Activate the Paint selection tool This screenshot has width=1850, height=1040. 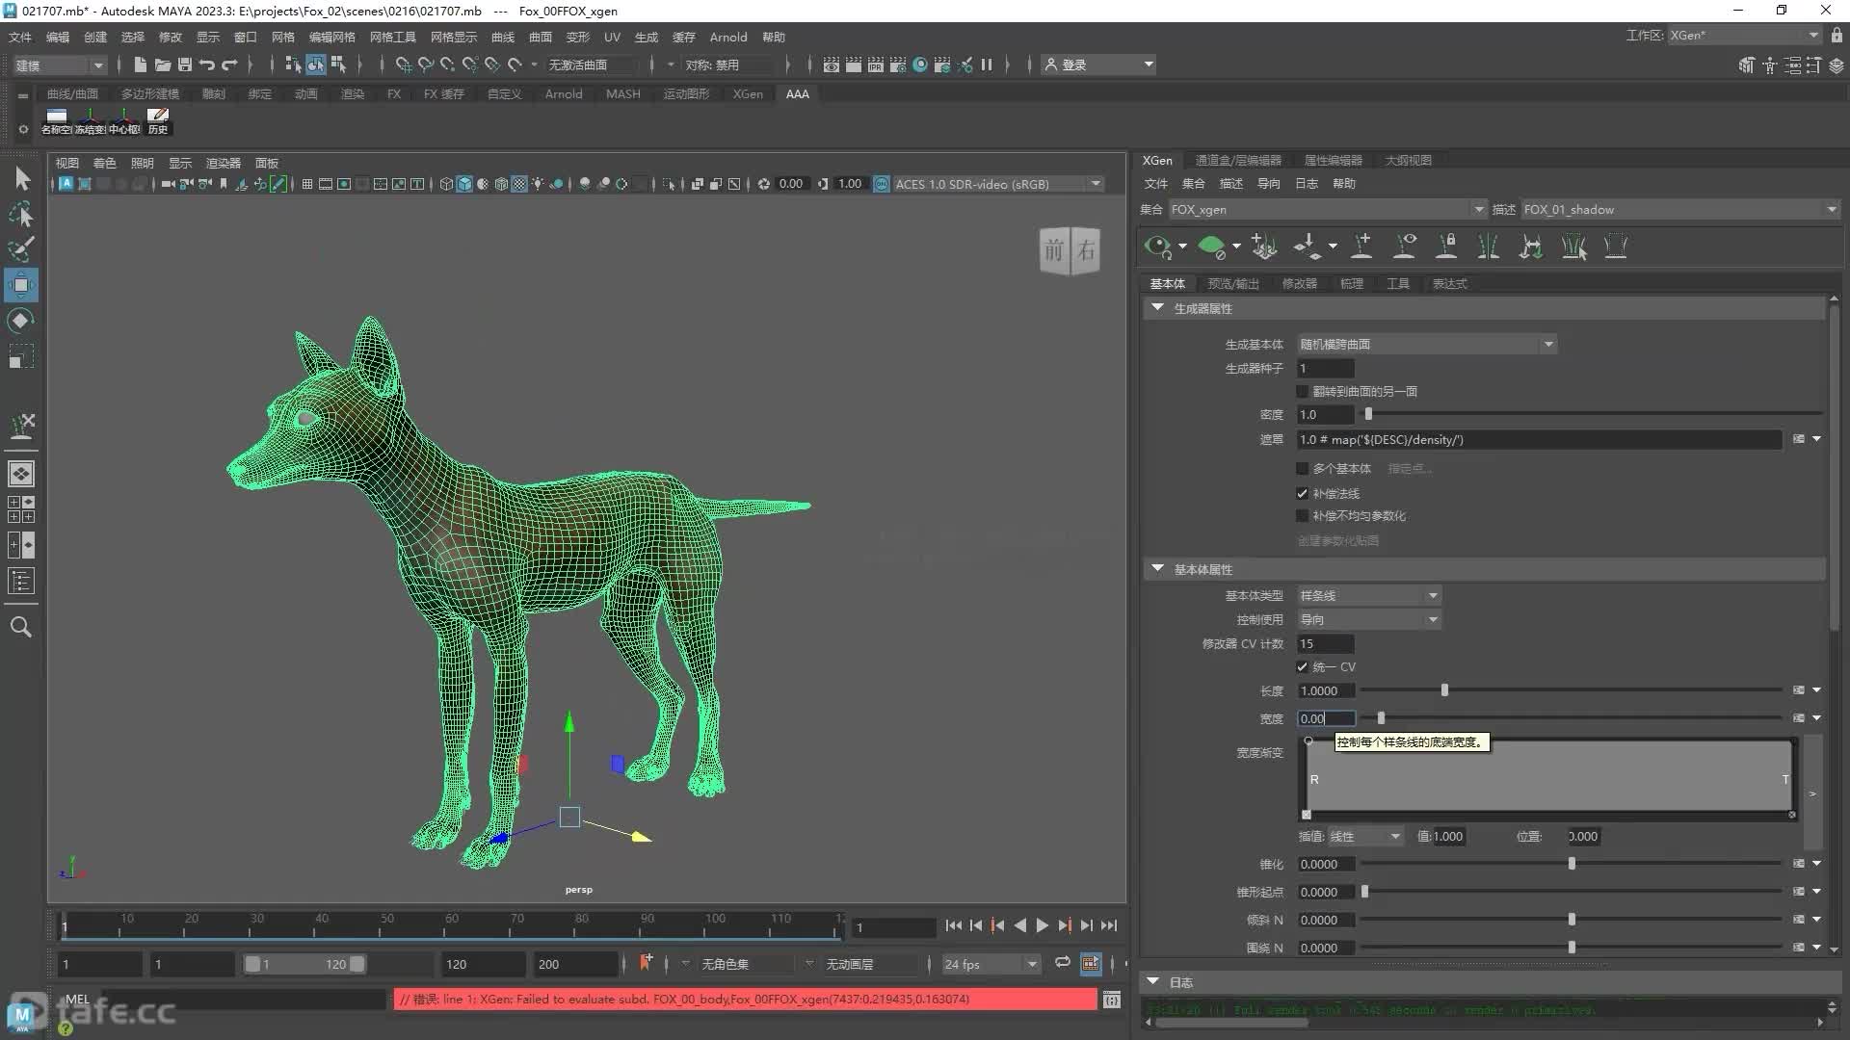click(21, 249)
